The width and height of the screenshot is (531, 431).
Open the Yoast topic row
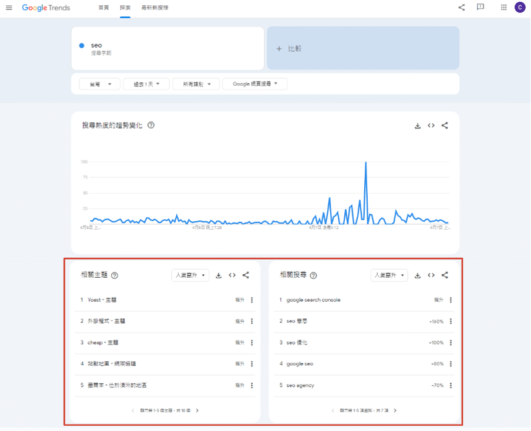[x=165, y=300]
